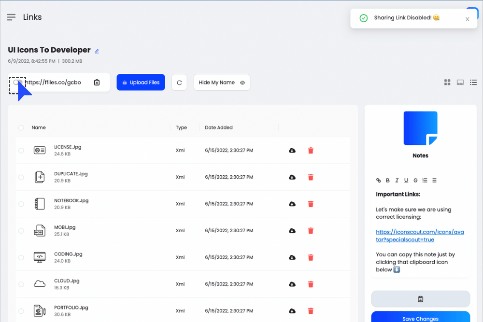Delete the MOBI.Jpg file
This screenshot has width=483, height=322.
point(311,231)
